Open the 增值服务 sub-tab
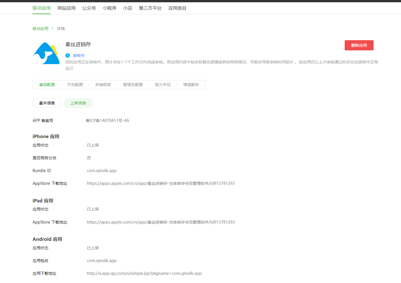 point(191,85)
